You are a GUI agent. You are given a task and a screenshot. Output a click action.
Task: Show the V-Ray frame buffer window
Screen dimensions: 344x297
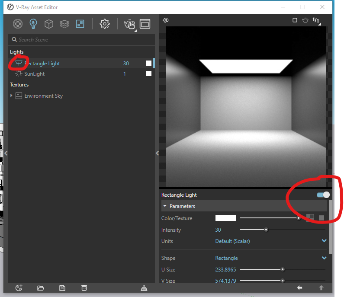(145, 24)
